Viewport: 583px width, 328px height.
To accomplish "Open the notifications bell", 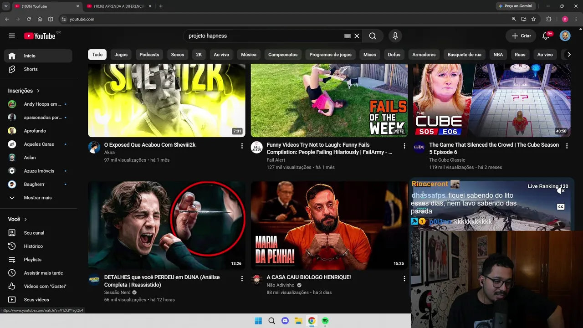I will (546, 36).
